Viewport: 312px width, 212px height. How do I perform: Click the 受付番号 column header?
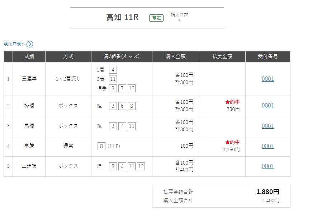268,56
